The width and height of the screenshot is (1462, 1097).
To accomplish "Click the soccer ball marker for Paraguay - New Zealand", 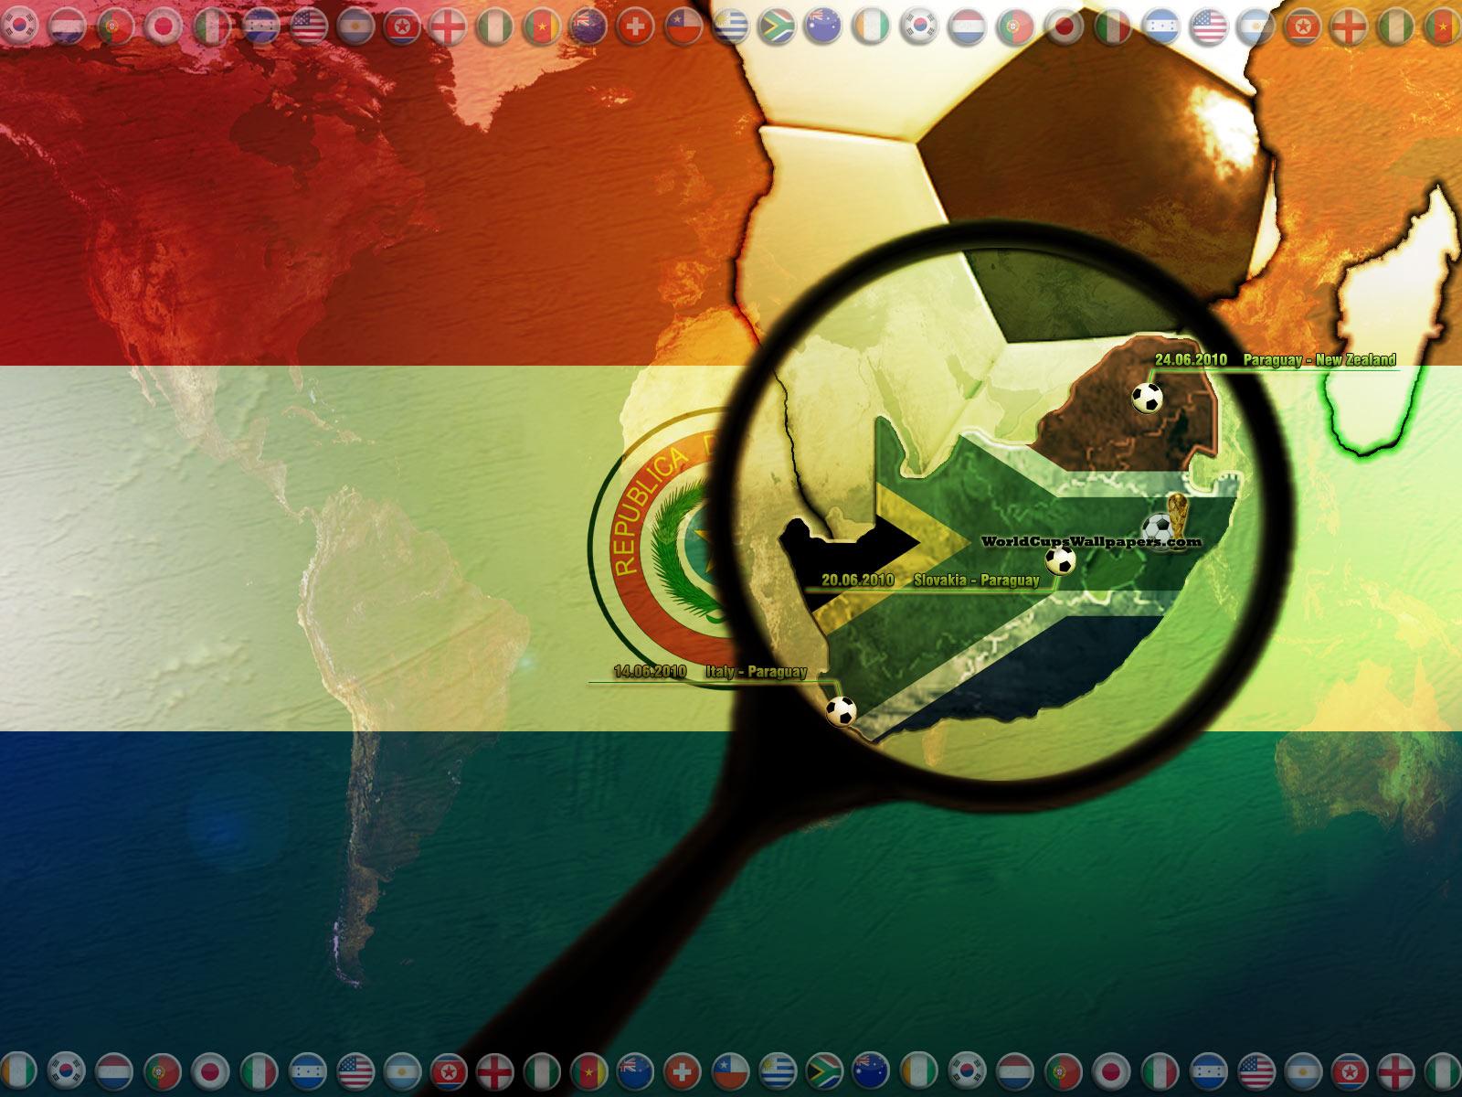I will coord(1147,398).
